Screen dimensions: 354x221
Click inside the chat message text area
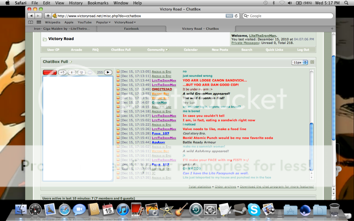77,128
